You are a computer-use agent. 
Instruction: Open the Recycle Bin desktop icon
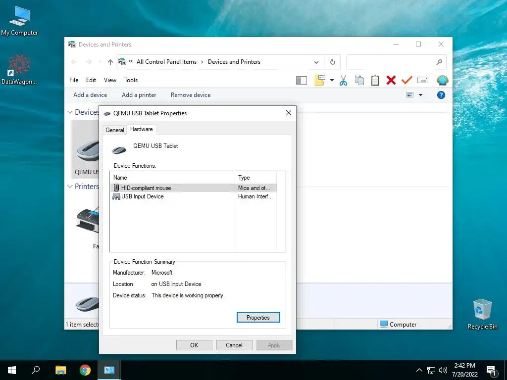tap(482, 314)
